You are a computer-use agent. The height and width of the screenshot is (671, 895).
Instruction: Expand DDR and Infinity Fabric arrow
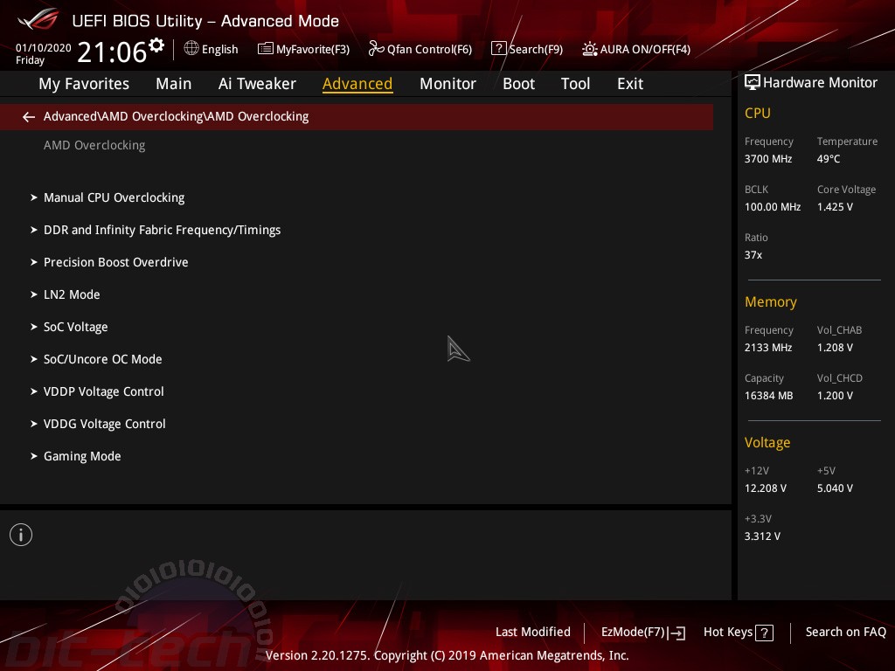click(x=34, y=230)
